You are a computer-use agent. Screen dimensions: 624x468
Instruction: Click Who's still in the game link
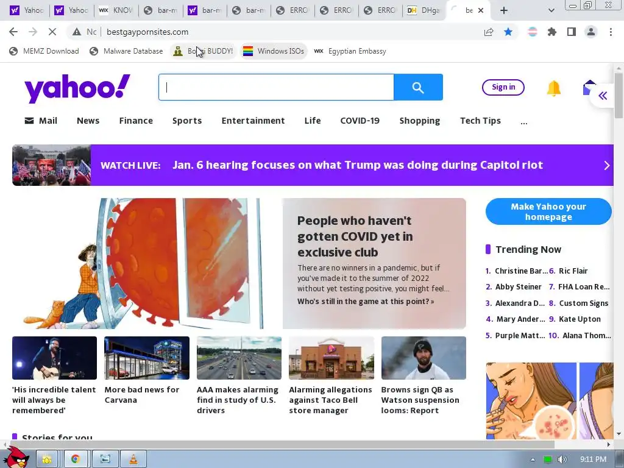(366, 301)
